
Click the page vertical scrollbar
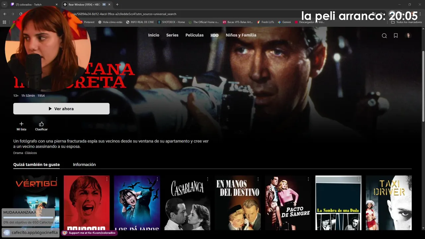tap(423, 86)
